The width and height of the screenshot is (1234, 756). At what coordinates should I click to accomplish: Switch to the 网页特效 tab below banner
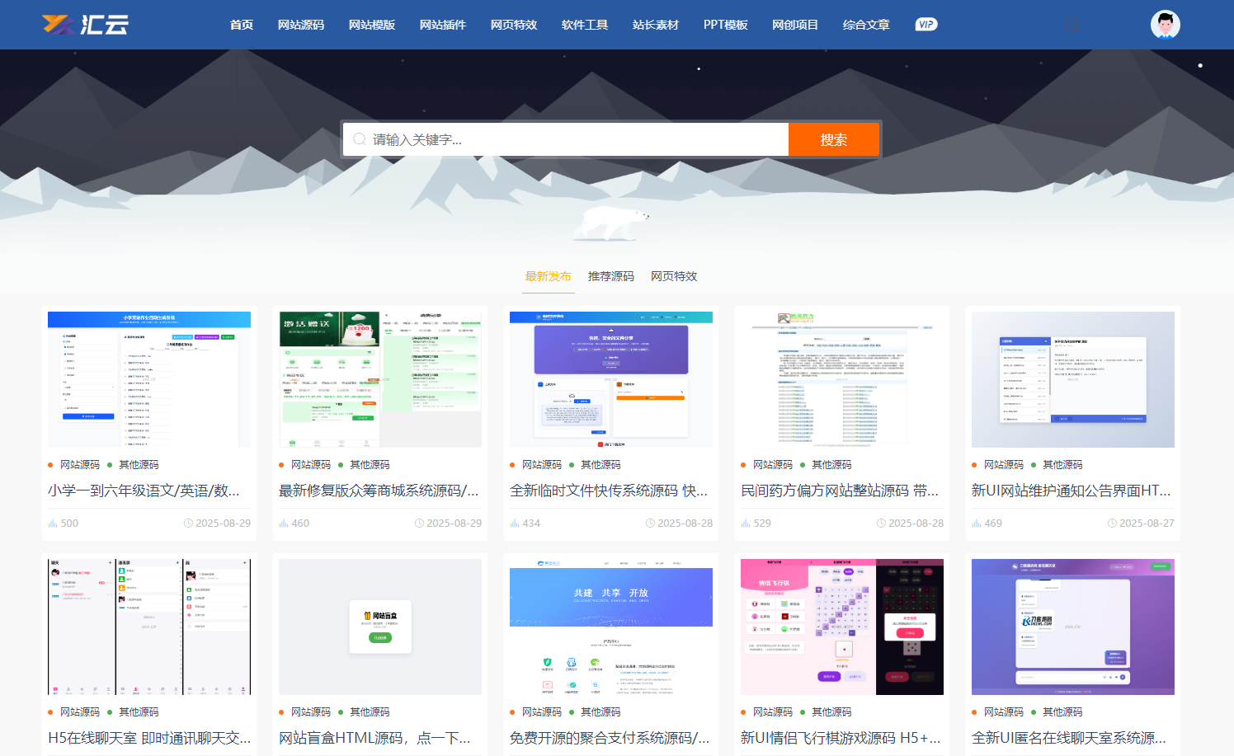(673, 276)
